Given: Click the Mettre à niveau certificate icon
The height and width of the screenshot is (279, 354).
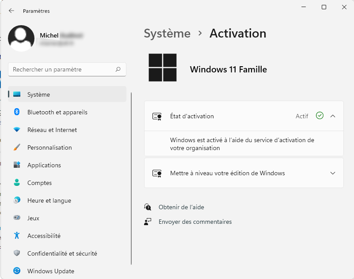Looking at the screenshot, I should coord(157,173).
